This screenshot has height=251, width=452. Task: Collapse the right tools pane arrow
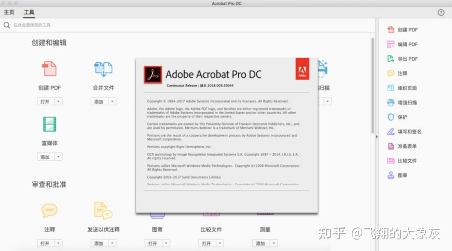[x=377, y=137]
